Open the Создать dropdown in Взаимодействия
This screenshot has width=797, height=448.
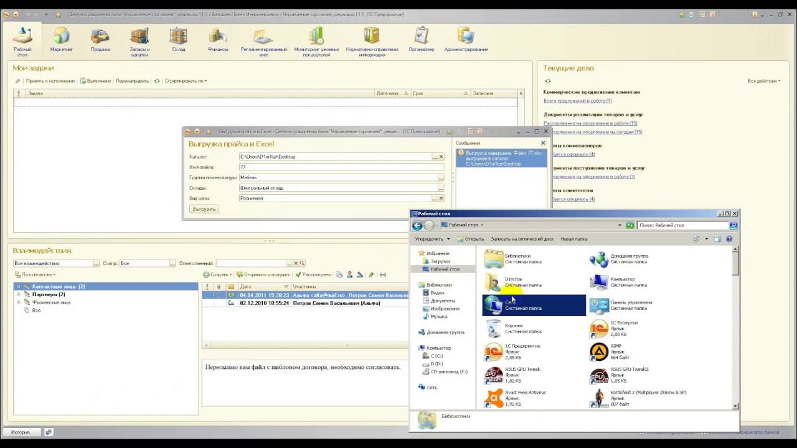[x=218, y=274]
